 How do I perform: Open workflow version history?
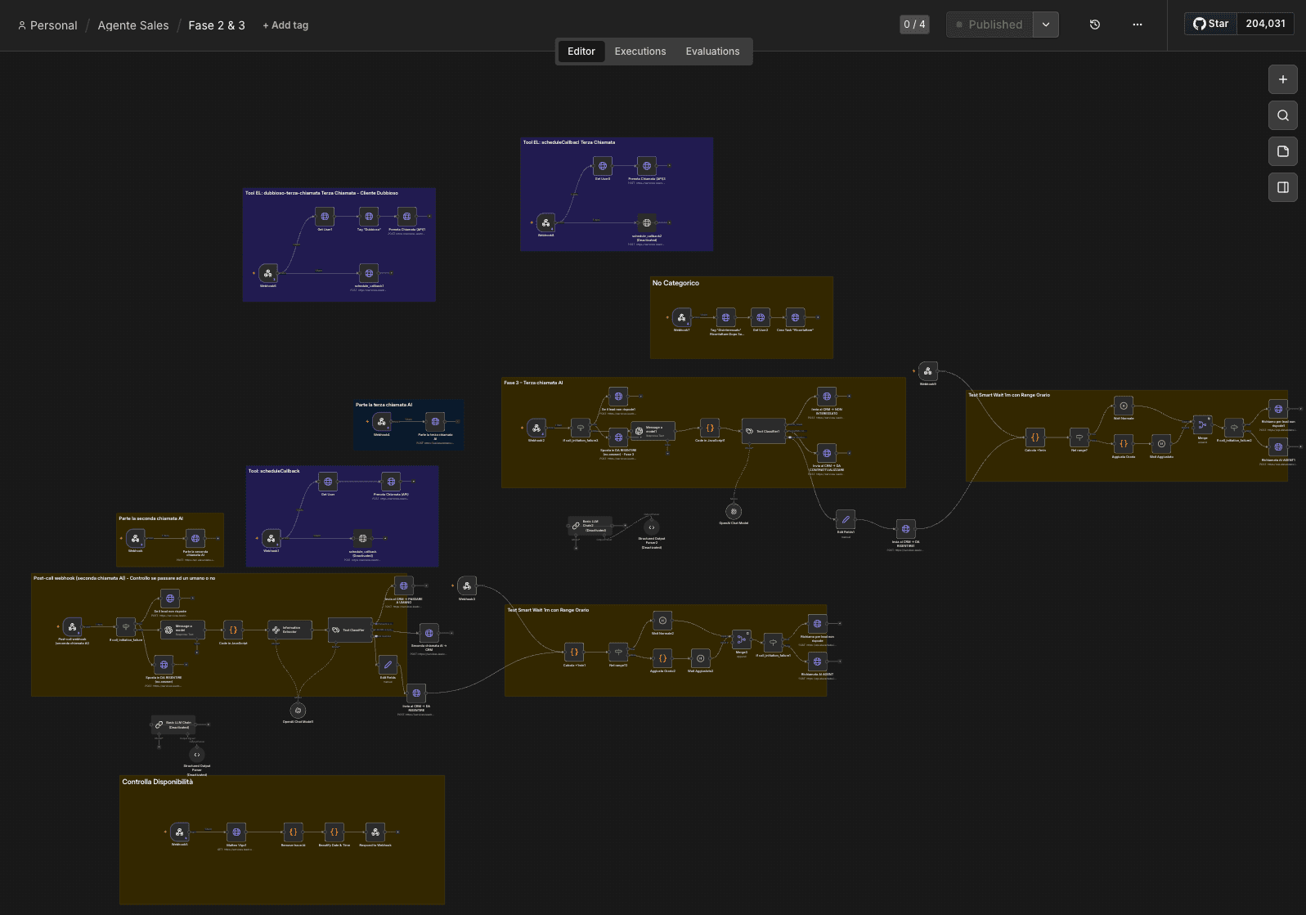click(x=1095, y=25)
